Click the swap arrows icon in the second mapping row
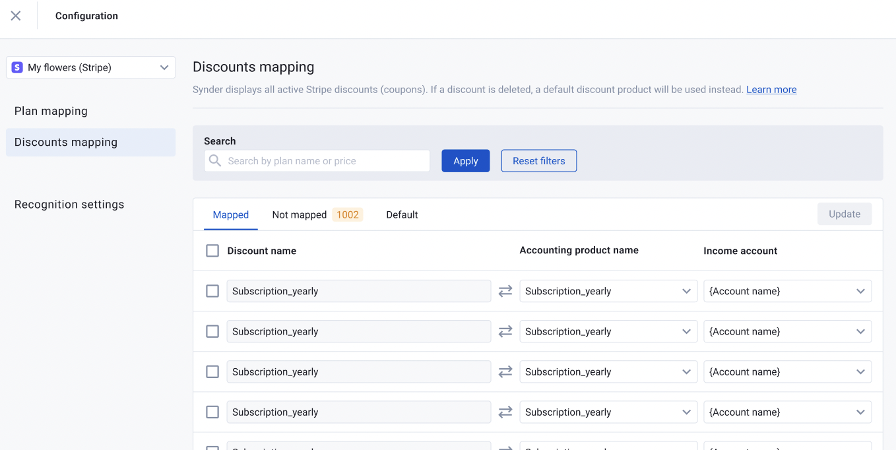The width and height of the screenshot is (896, 450). (x=505, y=331)
